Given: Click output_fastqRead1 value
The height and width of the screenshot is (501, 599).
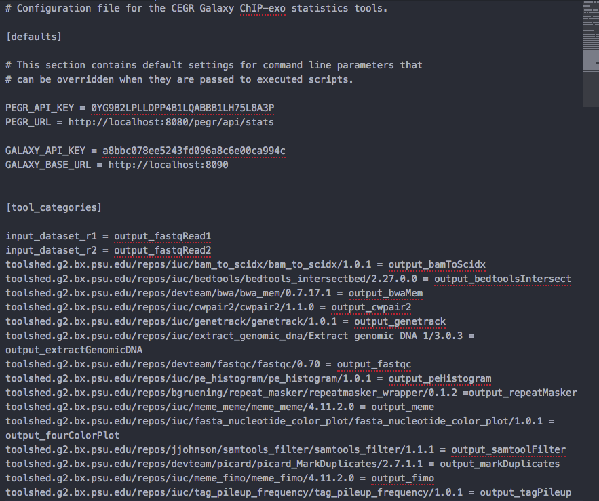Looking at the screenshot, I should click(163, 236).
